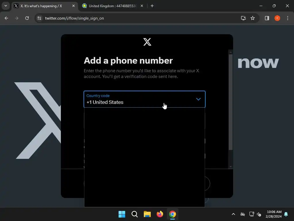
Task: Install app icon in address bar
Action: point(243,18)
